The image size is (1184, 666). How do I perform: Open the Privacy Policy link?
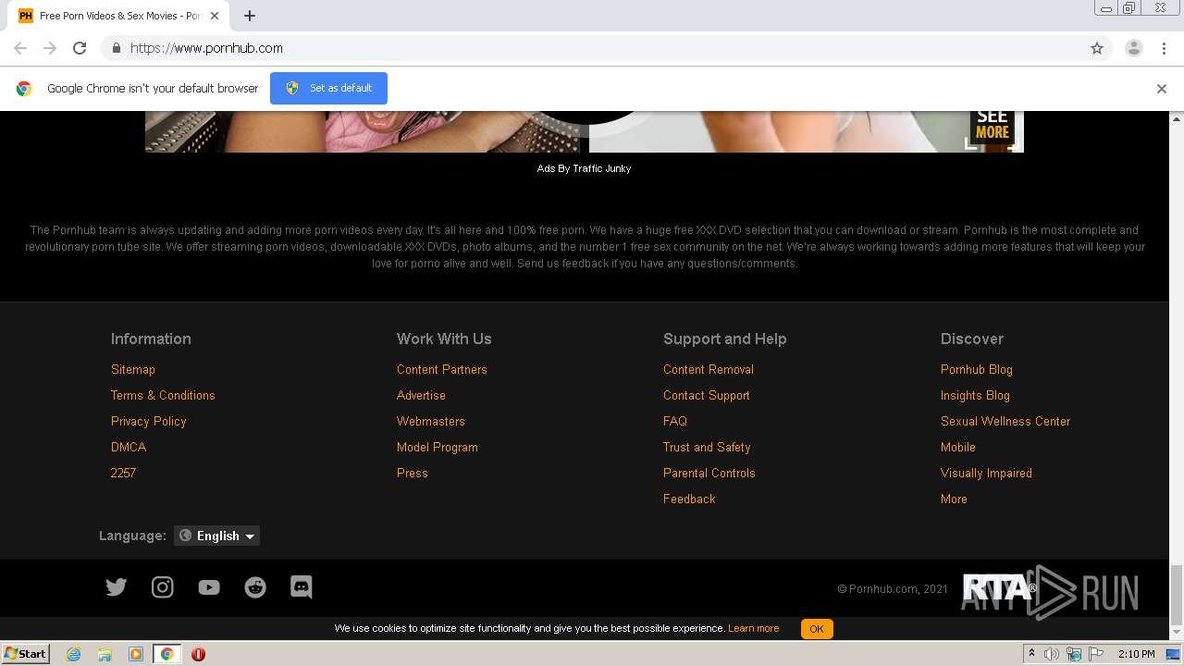pos(149,421)
